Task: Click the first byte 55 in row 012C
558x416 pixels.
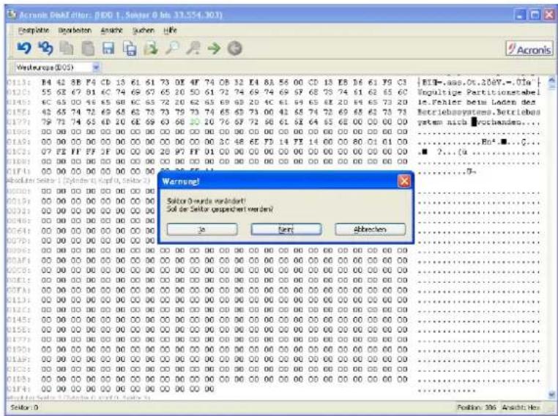Action: (x=46, y=92)
